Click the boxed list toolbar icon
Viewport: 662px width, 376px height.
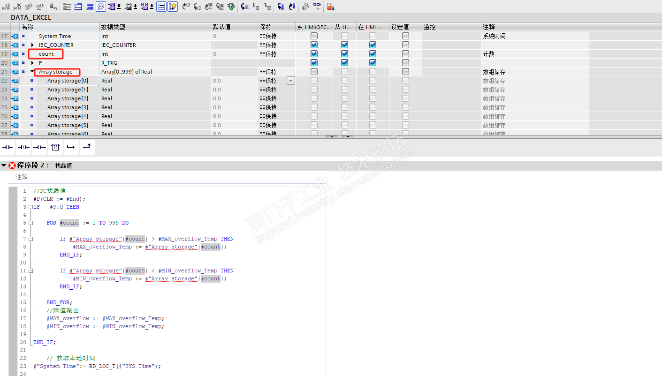161,7
